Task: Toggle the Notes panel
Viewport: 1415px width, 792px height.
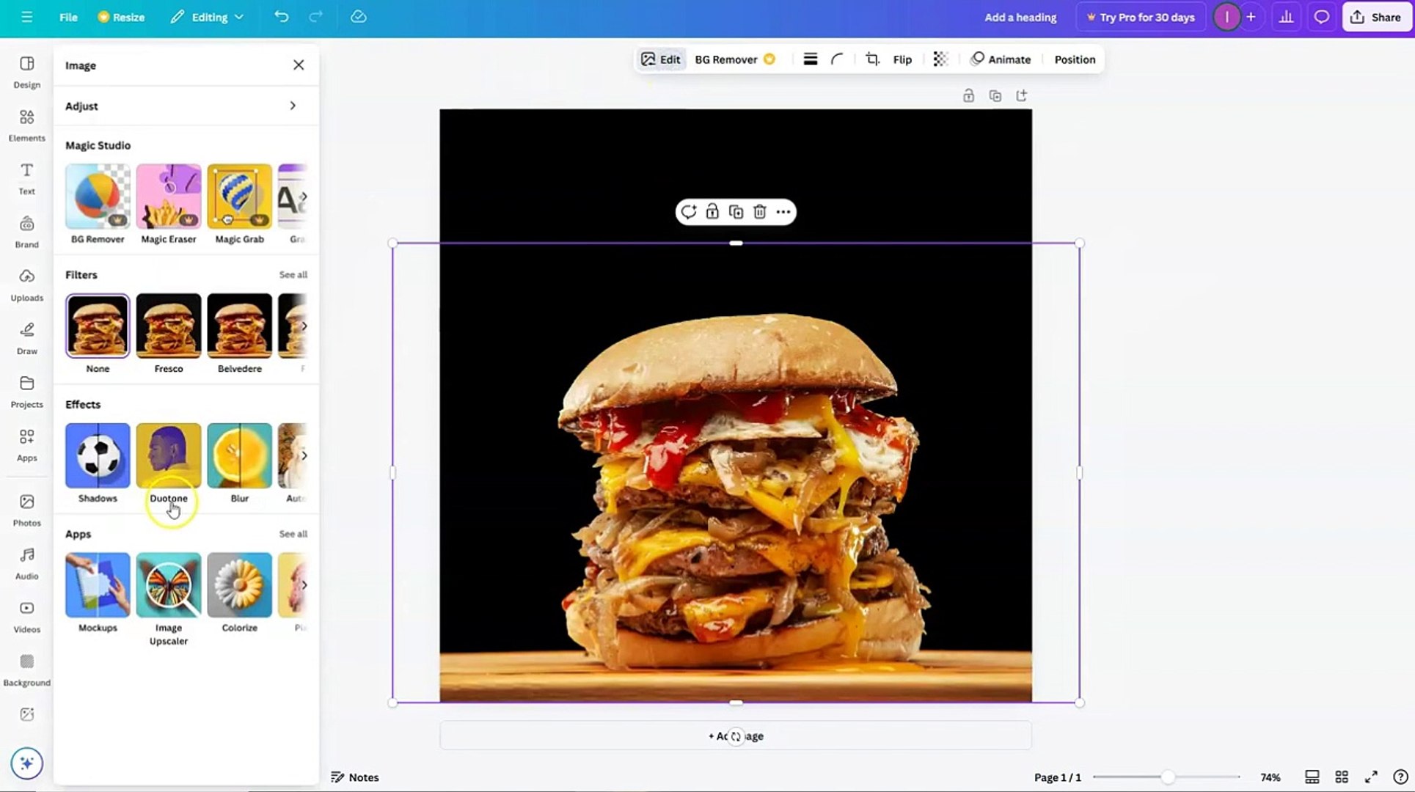Action: 355,777
